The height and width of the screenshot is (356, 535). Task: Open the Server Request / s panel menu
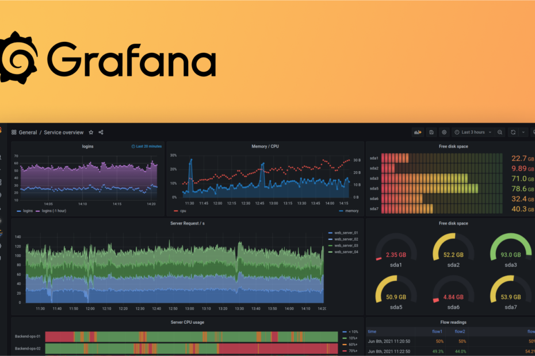pyautogui.click(x=188, y=223)
